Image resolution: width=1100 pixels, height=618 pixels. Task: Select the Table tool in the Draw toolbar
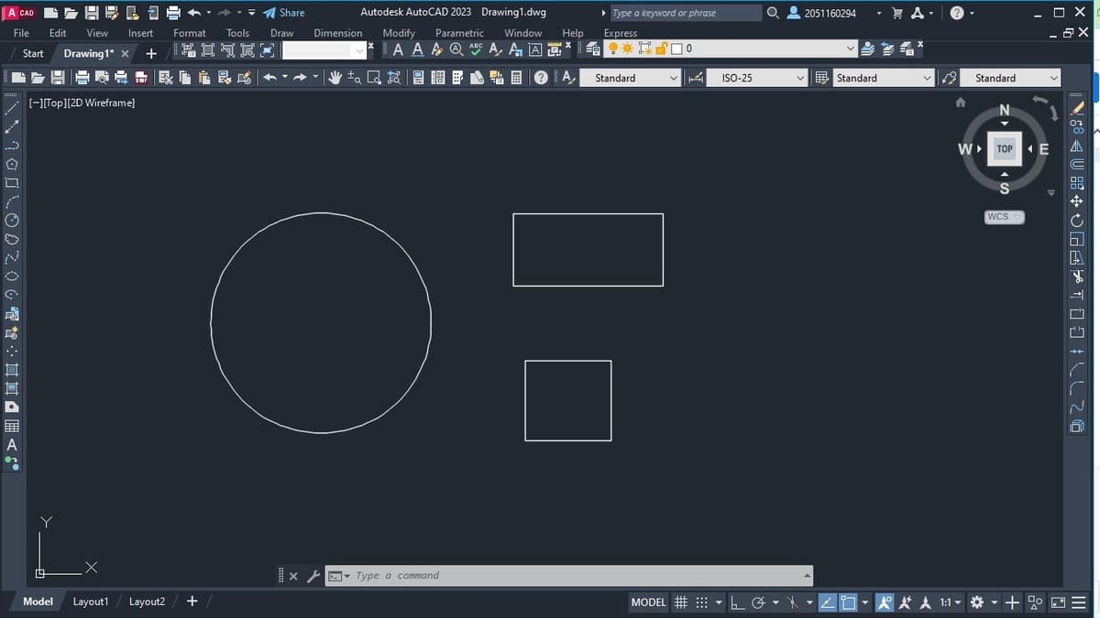click(x=12, y=426)
